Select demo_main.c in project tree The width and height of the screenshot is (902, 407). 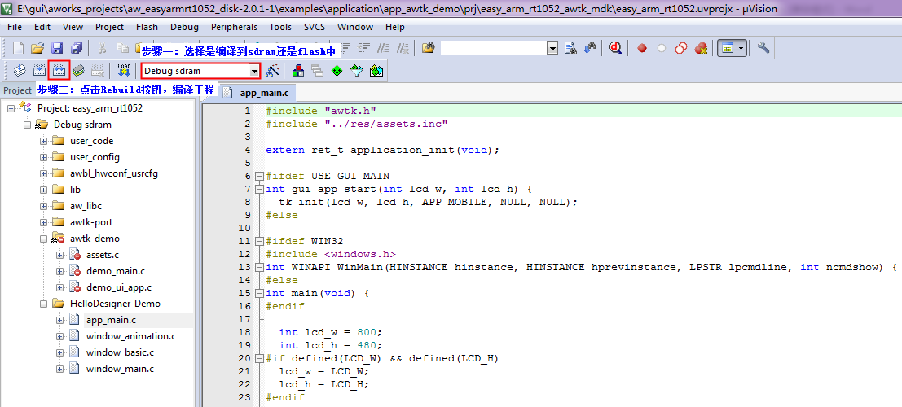tap(116, 271)
